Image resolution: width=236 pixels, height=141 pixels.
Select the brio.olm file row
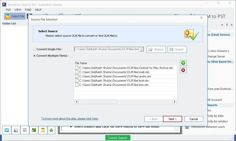tap(126, 85)
